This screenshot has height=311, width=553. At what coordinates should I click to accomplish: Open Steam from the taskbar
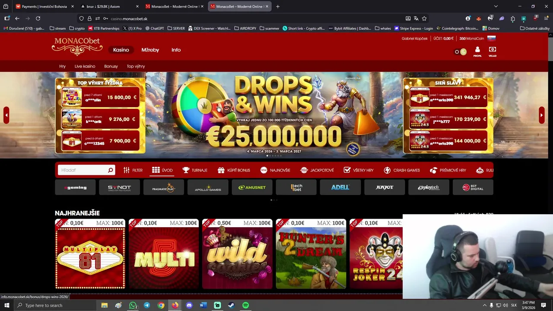tap(231, 305)
